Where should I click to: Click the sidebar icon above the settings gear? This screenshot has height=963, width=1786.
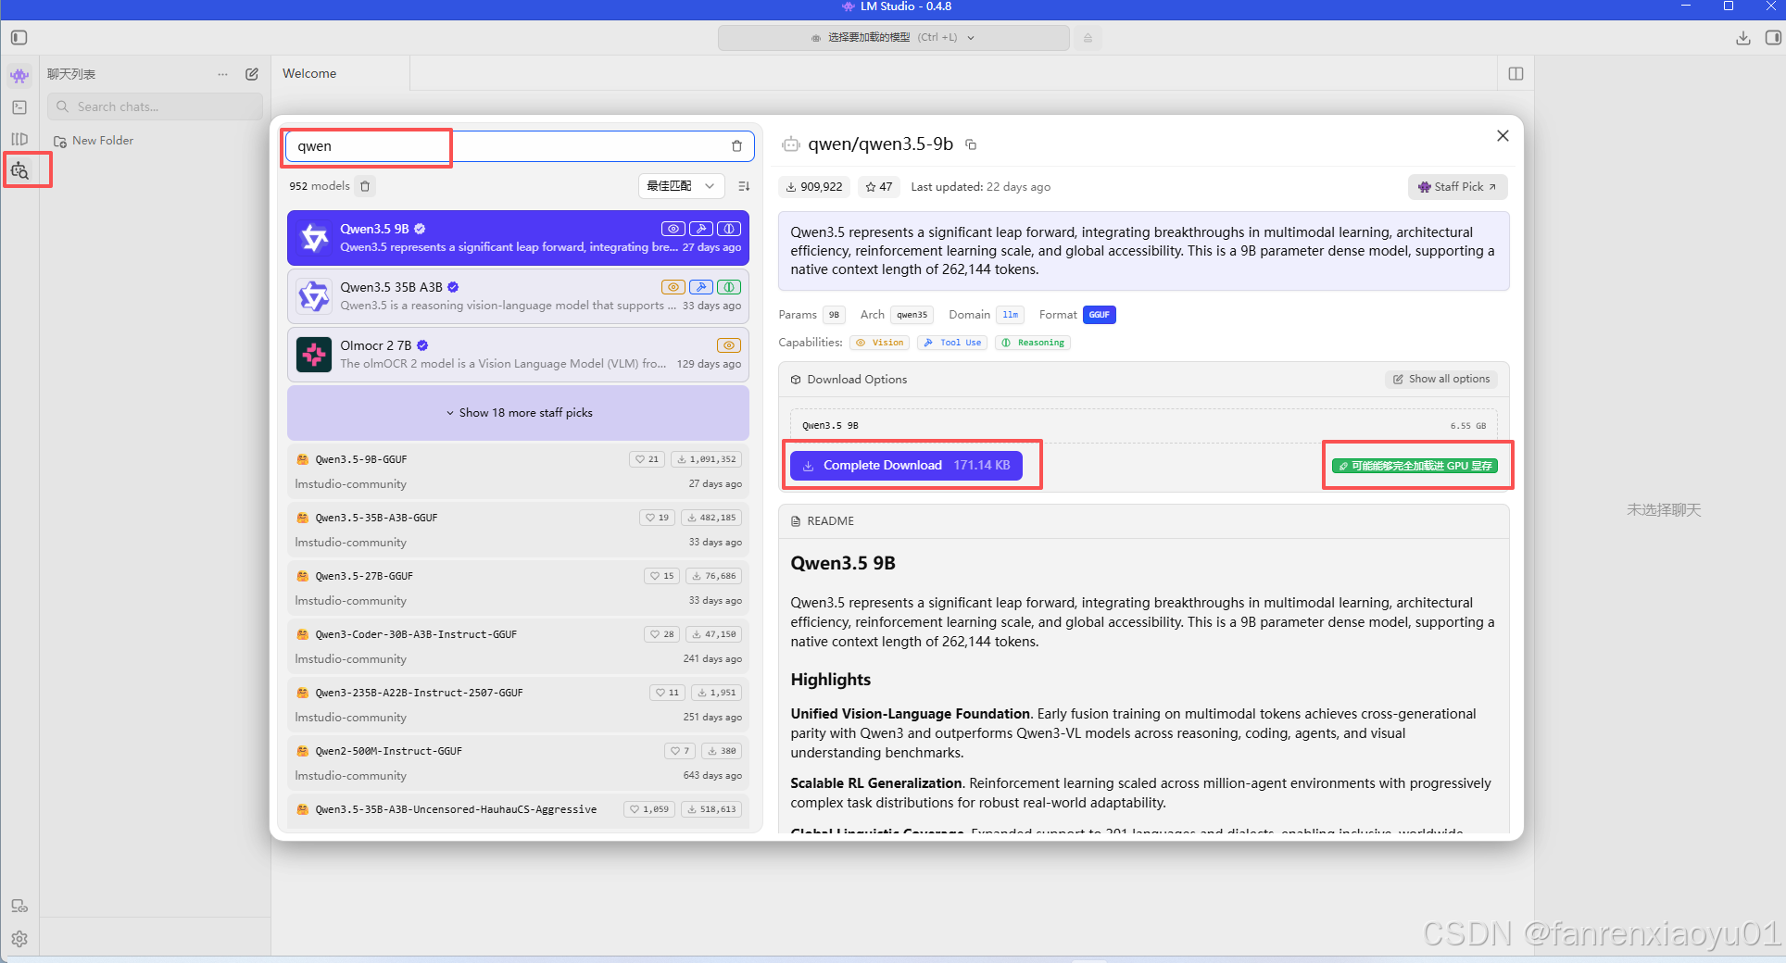[19, 906]
